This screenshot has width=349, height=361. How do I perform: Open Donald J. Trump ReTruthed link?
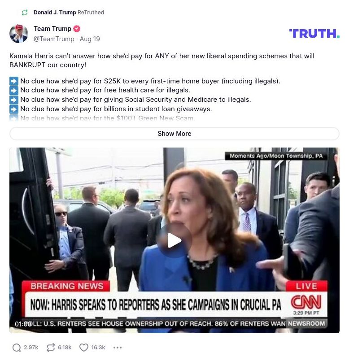[69, 13]
